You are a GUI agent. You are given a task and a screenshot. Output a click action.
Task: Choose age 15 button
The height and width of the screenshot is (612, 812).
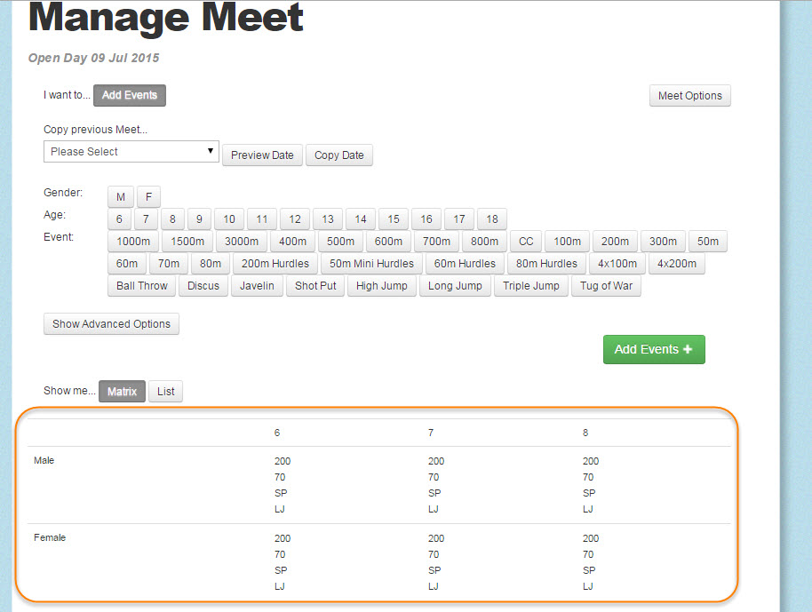click(x=394, y=219)
